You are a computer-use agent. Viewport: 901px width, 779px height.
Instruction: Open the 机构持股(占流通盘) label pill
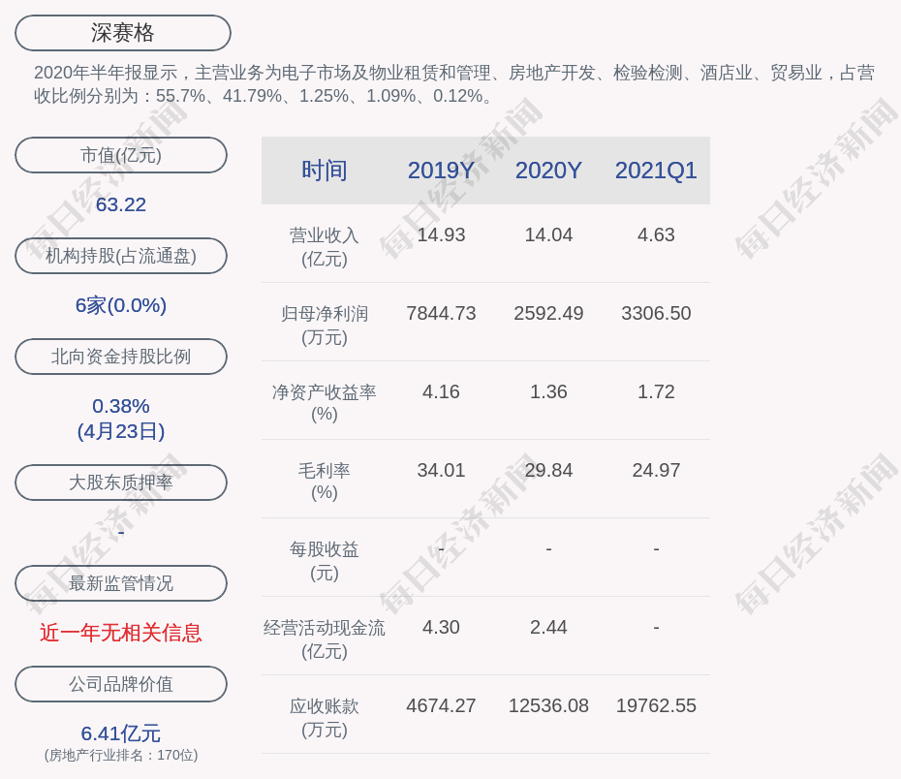pos(121,256)
